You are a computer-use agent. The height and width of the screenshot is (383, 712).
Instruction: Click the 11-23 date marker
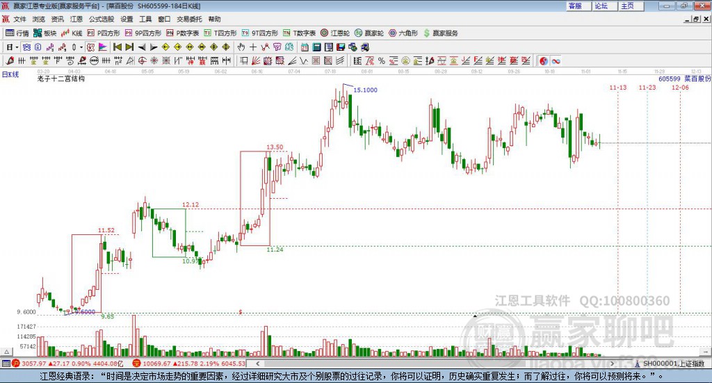click(x=647, y=88)
